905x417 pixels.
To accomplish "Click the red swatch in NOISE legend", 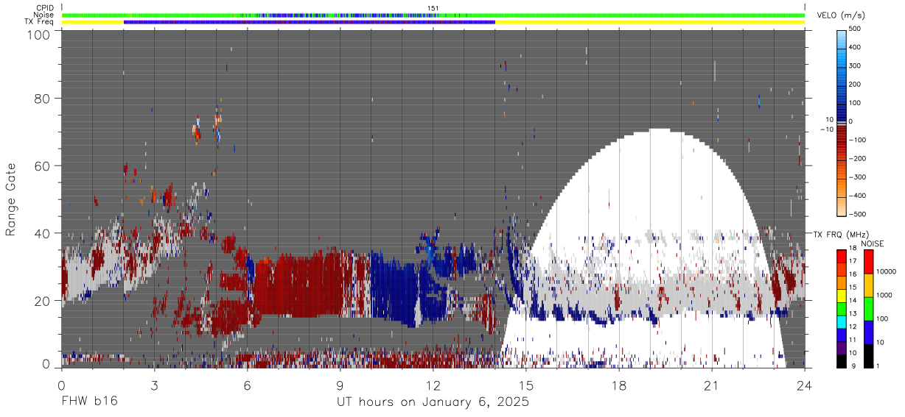I will click(x=868, y=262).
